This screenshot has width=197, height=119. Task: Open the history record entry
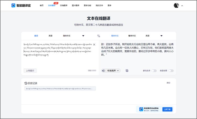click(60, 89)
